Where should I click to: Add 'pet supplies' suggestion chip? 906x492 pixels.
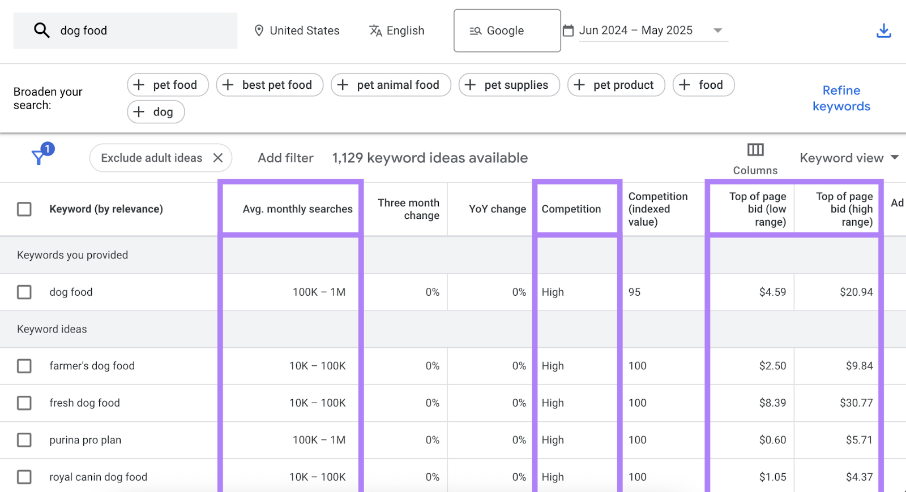click(x=509, y=85)
